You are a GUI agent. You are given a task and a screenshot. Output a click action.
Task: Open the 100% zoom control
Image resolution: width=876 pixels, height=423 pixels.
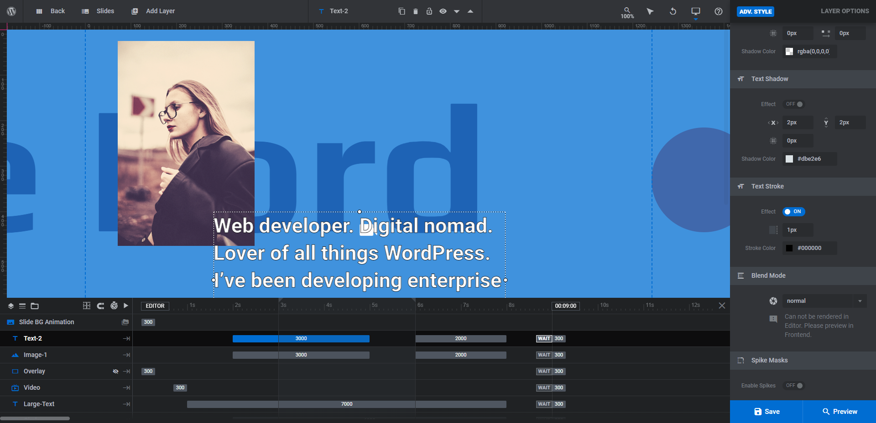click(627, 13)
